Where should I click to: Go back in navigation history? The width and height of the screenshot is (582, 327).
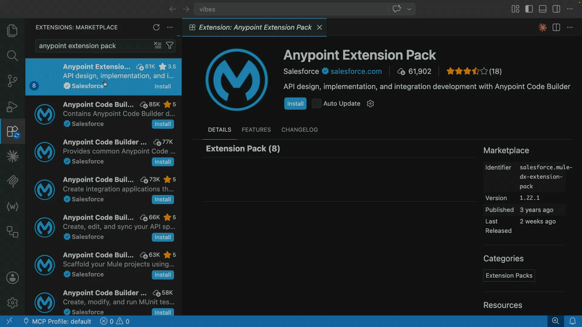[172, 9]
